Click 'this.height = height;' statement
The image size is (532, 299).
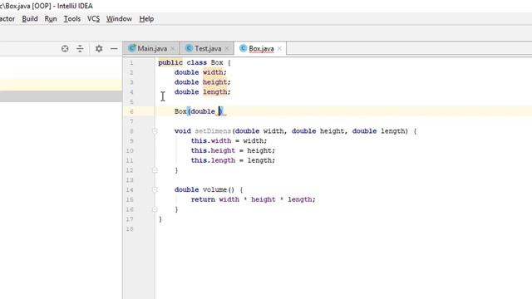tap(233, 150)
